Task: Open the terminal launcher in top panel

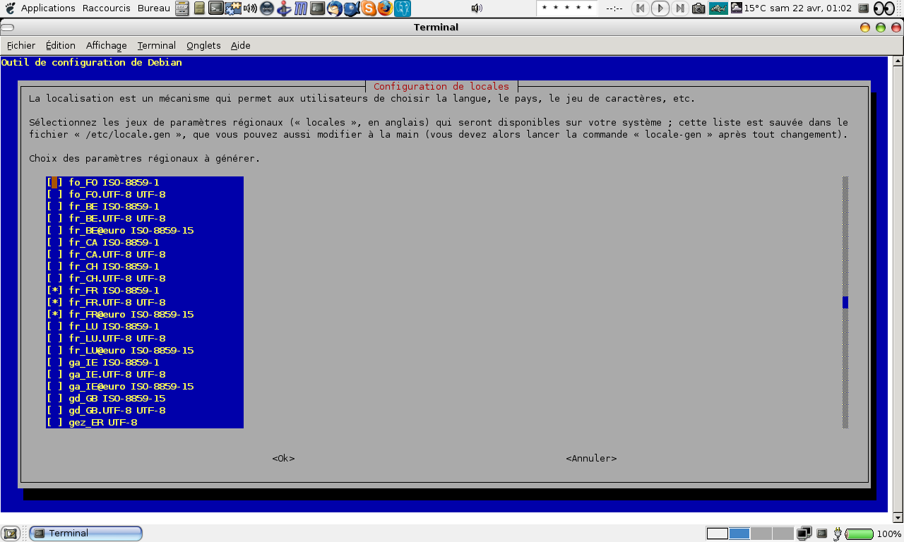Action: 216,8
